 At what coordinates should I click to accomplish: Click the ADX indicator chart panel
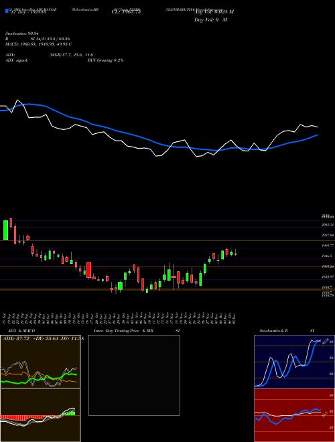coord(40,362)
